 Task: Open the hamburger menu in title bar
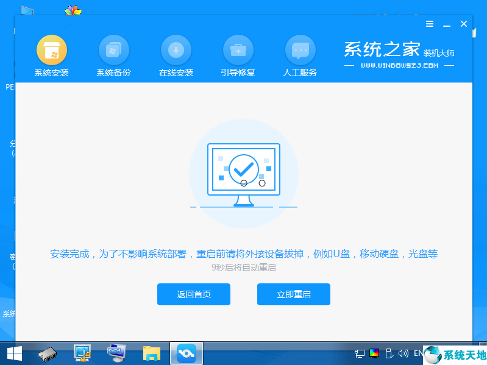click(x=430, y=24)
